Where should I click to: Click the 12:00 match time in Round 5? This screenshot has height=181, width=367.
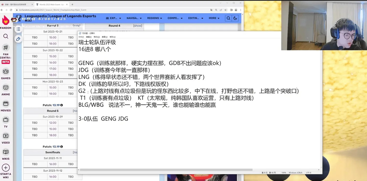[53, 123]
